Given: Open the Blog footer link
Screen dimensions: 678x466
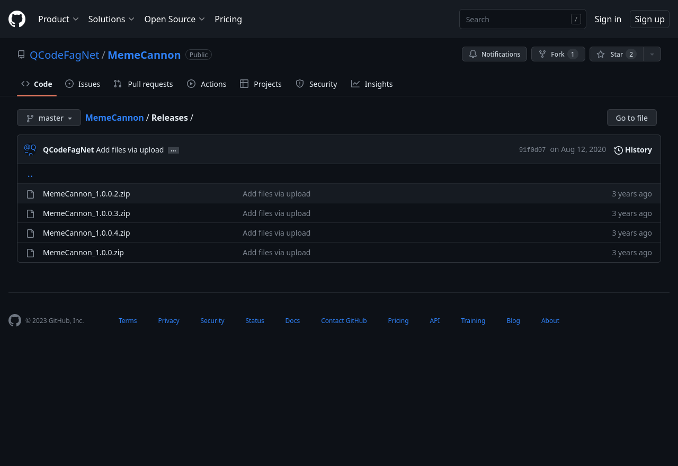Looking at the screenshot, I should tap(513, 320).
